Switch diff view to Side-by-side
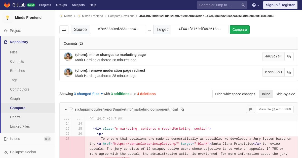This screenshot has height=158, width=302. tap(285, 94)
